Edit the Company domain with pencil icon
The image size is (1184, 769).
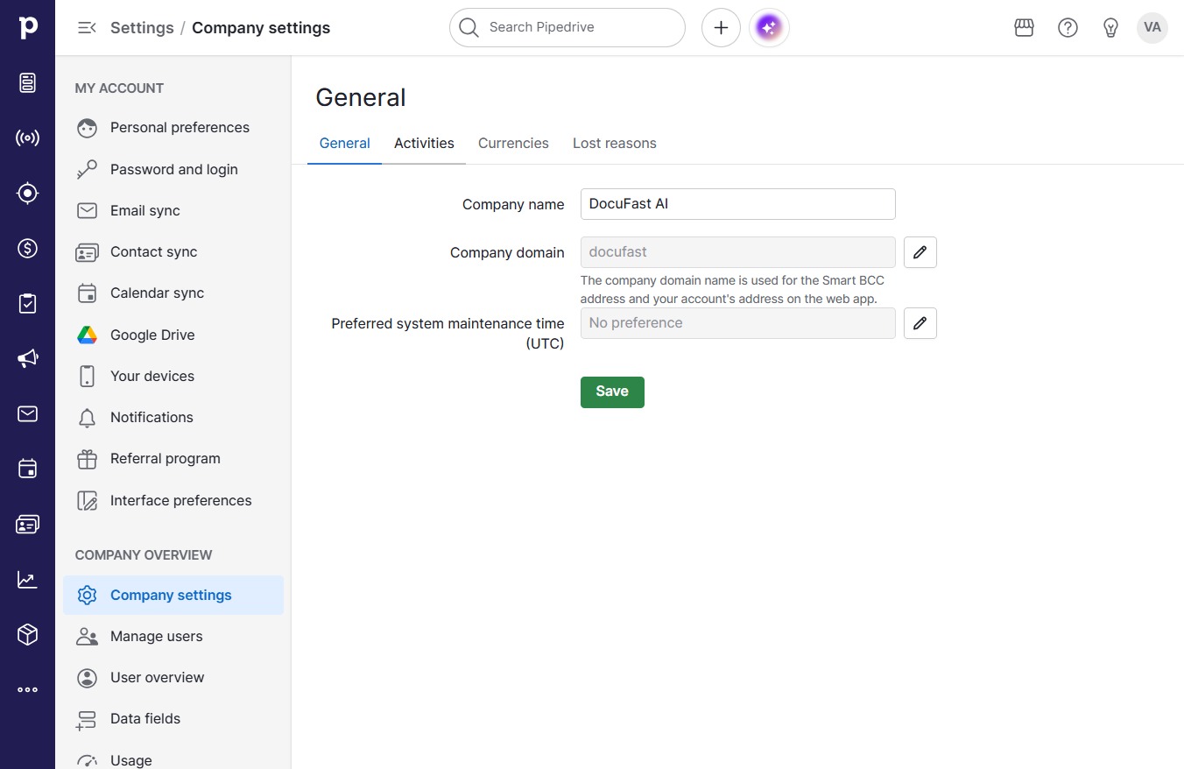pos(920,252)
